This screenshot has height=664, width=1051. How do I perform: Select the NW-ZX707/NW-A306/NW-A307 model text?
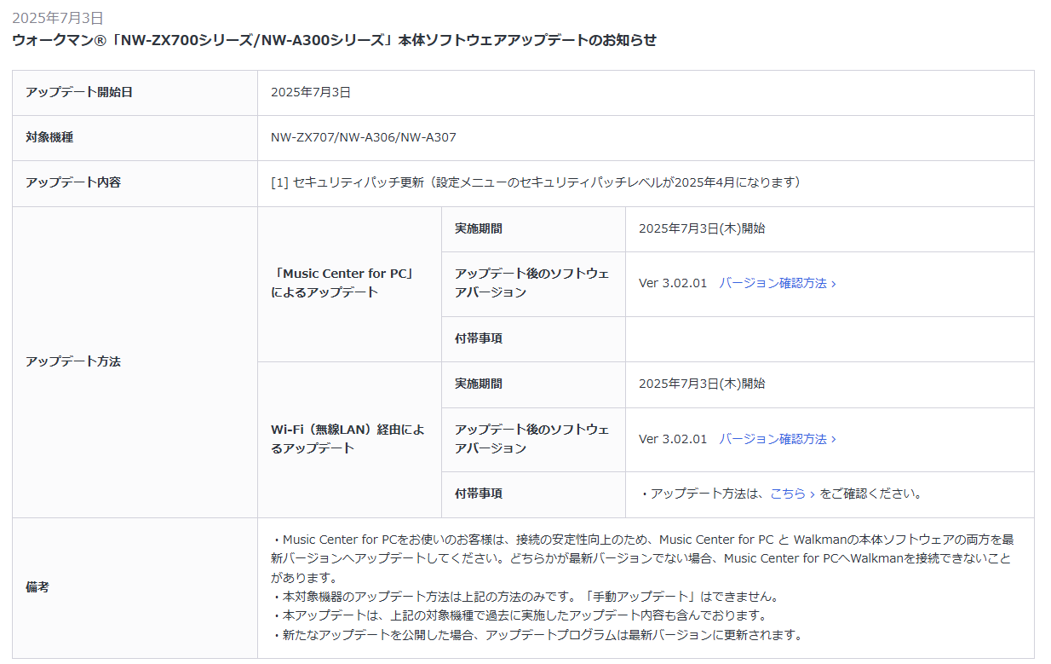point(364,137)
